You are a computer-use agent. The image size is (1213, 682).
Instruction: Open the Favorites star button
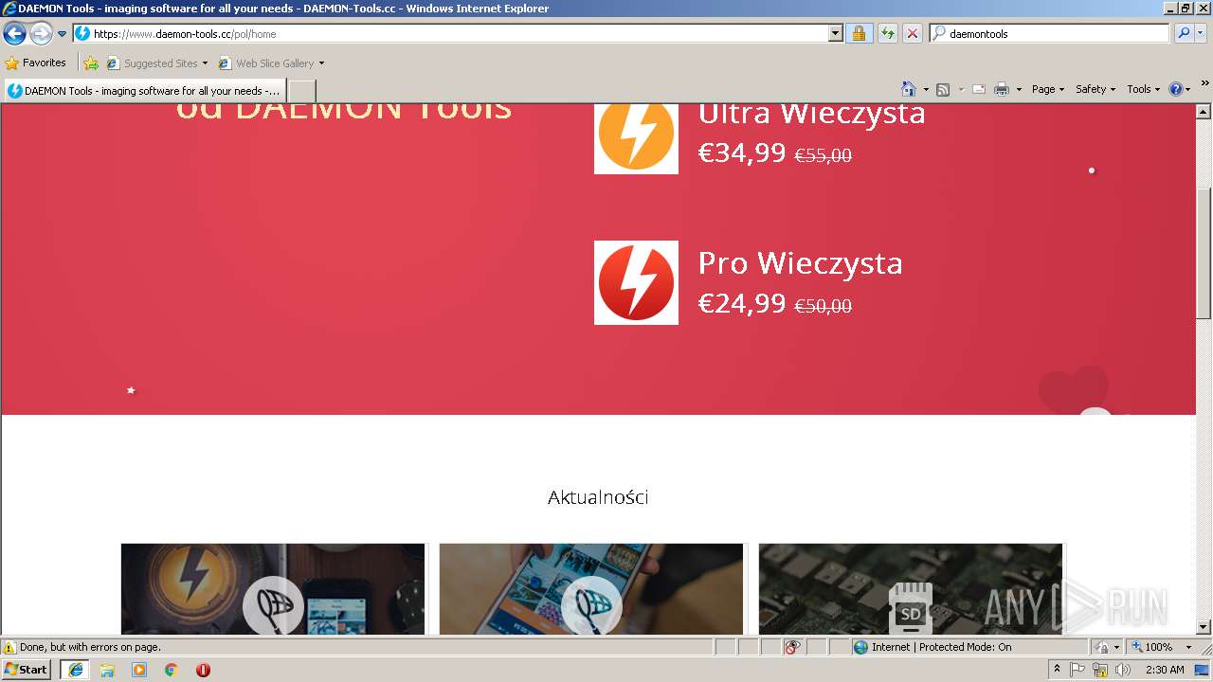point(36,63)
